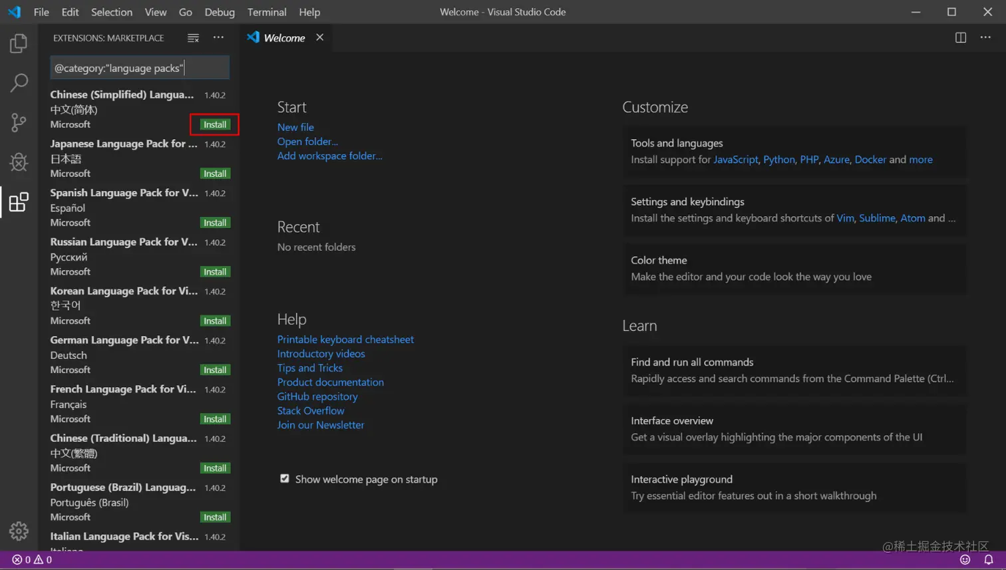Clear extensions search results icon
Screen dimensions: 1006x570
[193, 38]
